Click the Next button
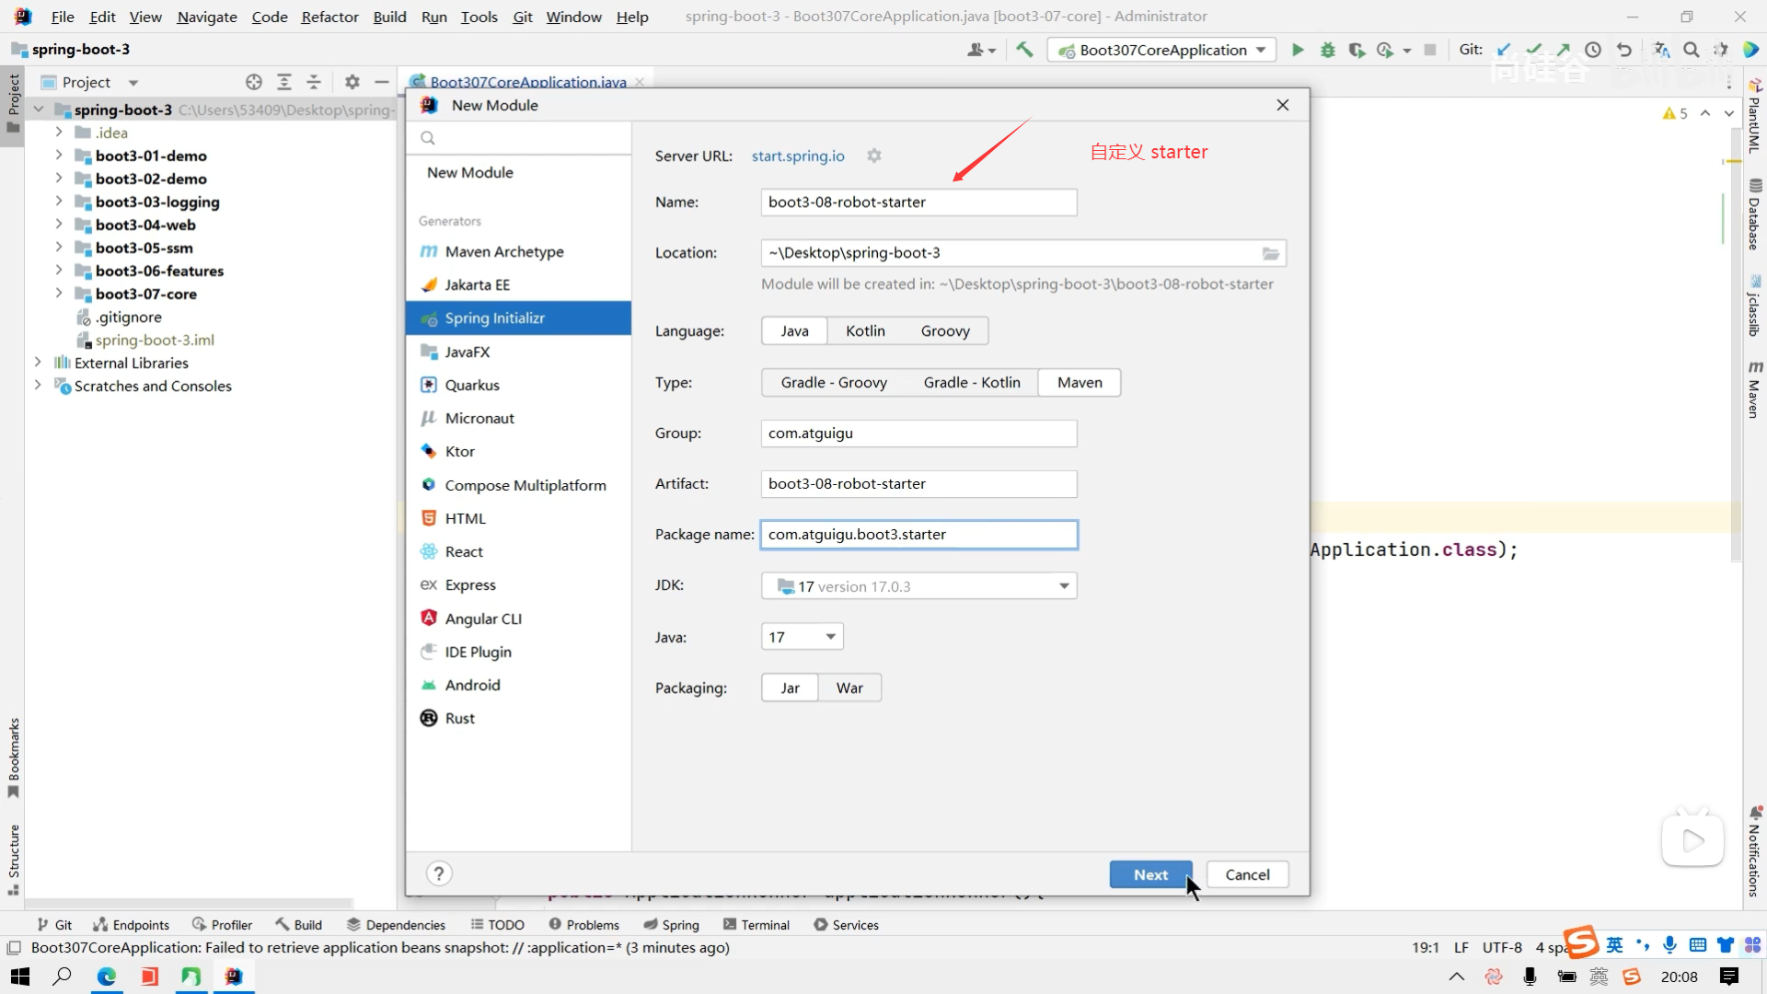Image resolution: width=1767 pixels, height=994 pixels. coord(1150,874)
